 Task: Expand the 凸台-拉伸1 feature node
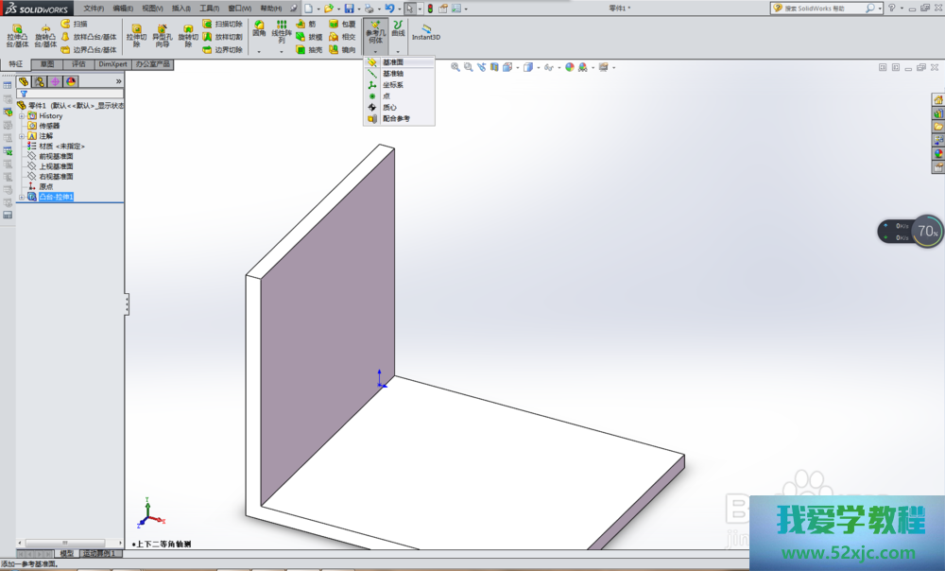[21, 197]
